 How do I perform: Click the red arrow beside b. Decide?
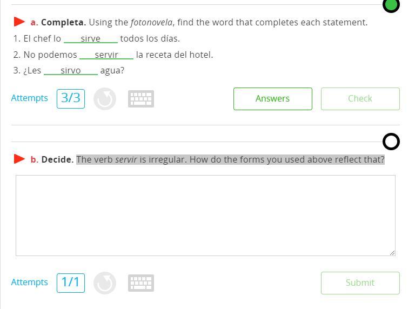(x=19, y=159)
